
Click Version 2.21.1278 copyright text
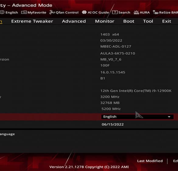click(x=89, y=167)
